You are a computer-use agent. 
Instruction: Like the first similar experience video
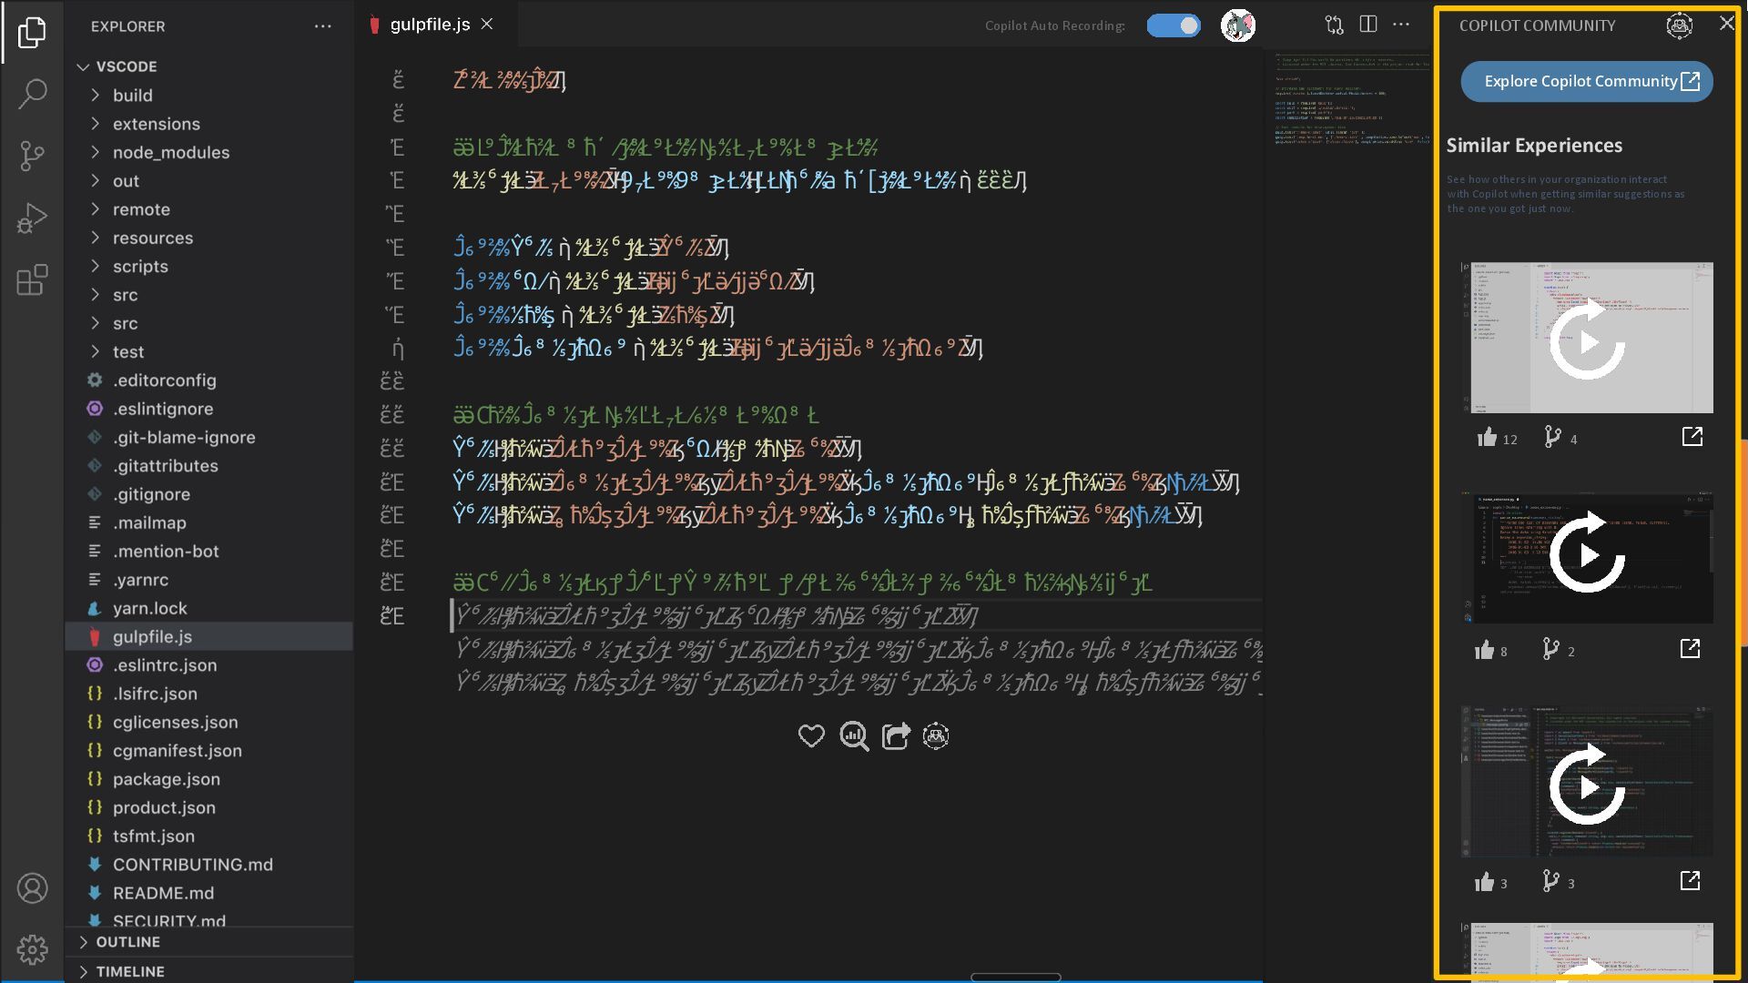[x=1487, y=438]
